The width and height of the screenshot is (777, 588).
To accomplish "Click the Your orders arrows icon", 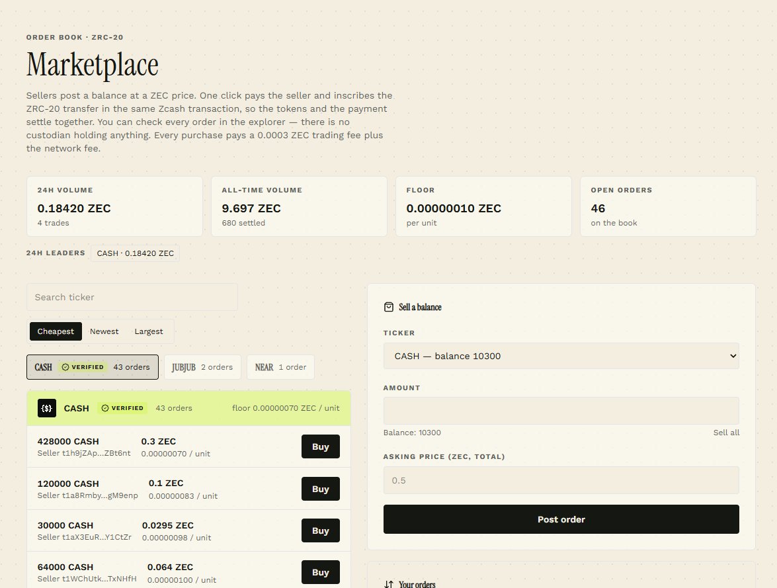I will [x=389, y=585].
